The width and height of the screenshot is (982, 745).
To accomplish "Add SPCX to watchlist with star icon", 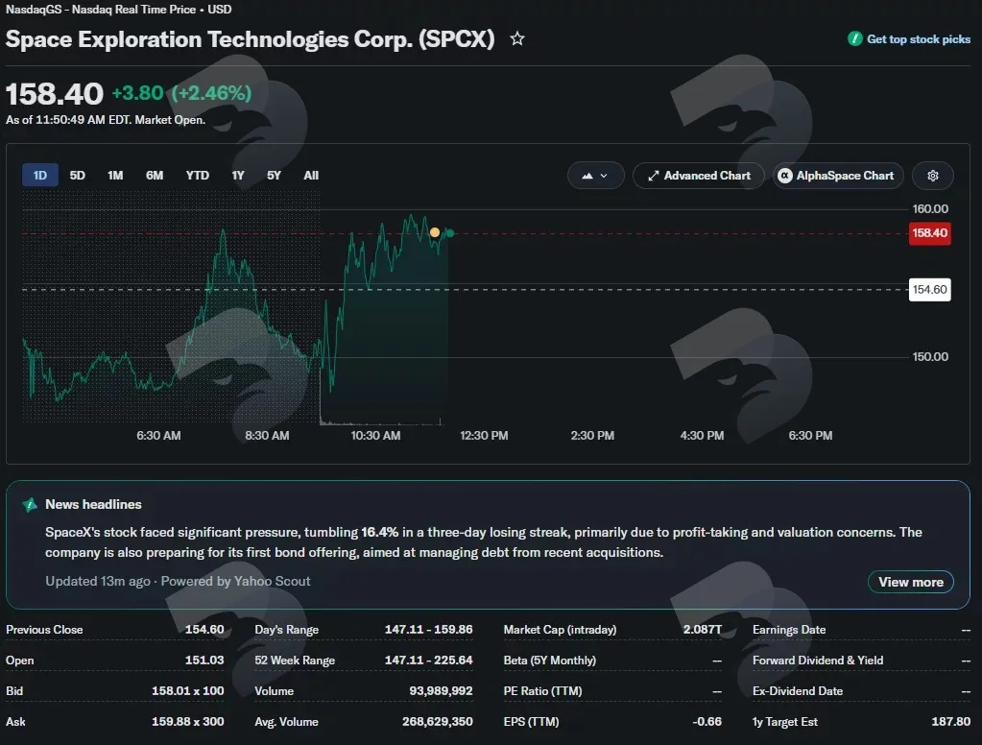I will (516, 38).
